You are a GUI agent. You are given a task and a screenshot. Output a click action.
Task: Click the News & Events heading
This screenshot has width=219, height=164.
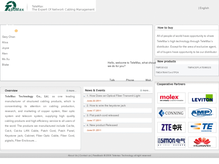(95, 91)
